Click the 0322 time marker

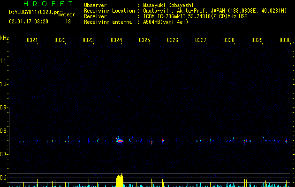[60, 40]
